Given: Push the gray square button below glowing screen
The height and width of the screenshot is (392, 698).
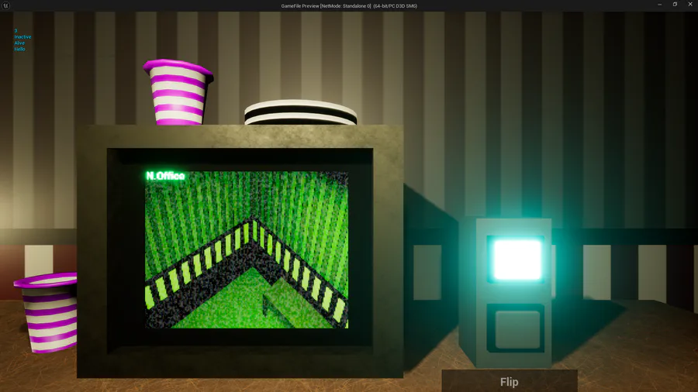Looking at the screenshot, I should (x=517, y=329).
